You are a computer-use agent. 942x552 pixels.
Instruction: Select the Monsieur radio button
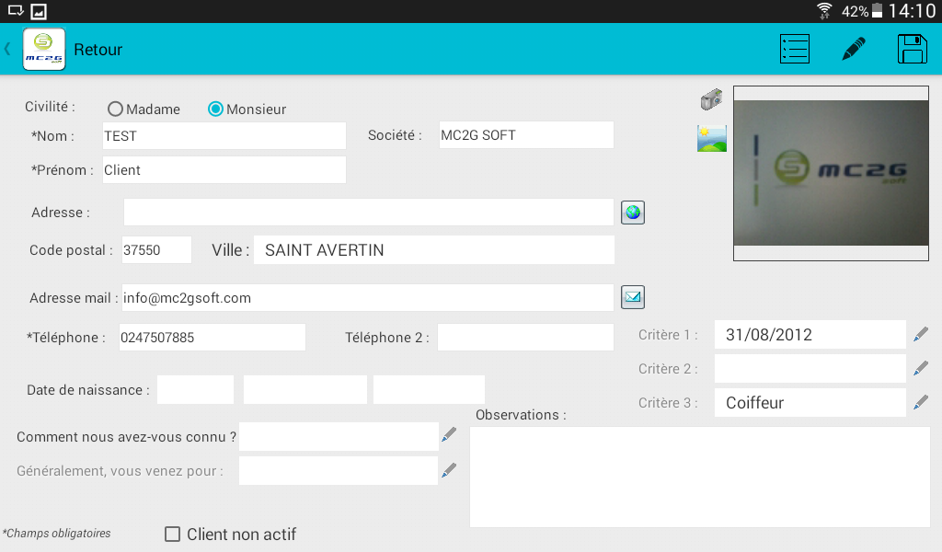click(216, 109)
